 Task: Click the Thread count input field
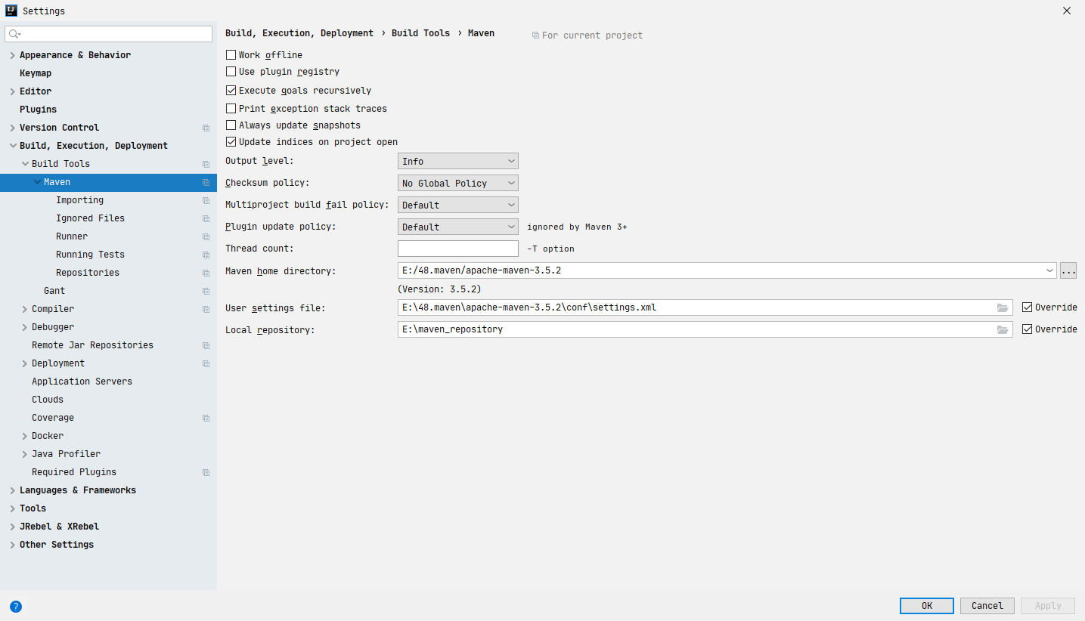point(457,249)
